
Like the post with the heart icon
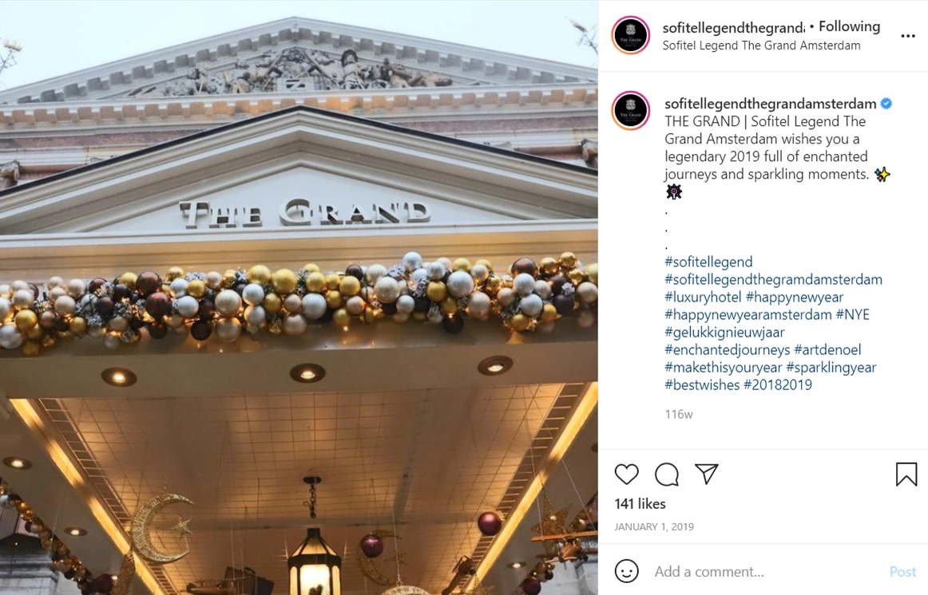(626, 474)
